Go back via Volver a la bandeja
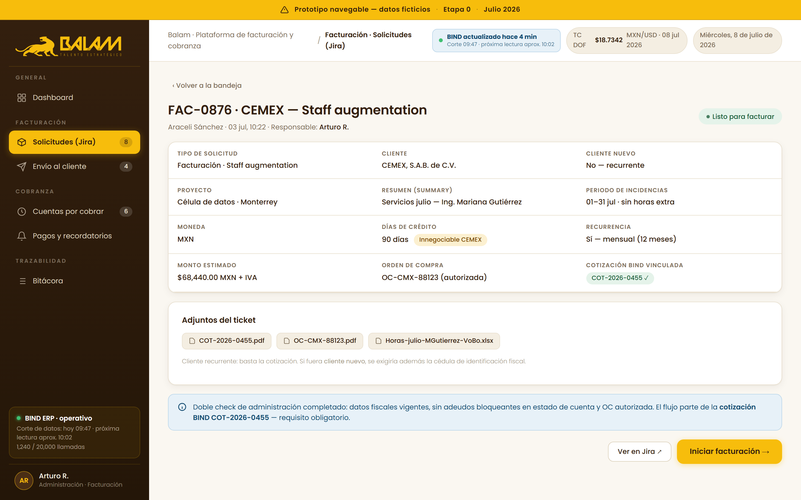The width and height of the screenshot is (801, 500). pyautogui.click(x=207, y=86)
